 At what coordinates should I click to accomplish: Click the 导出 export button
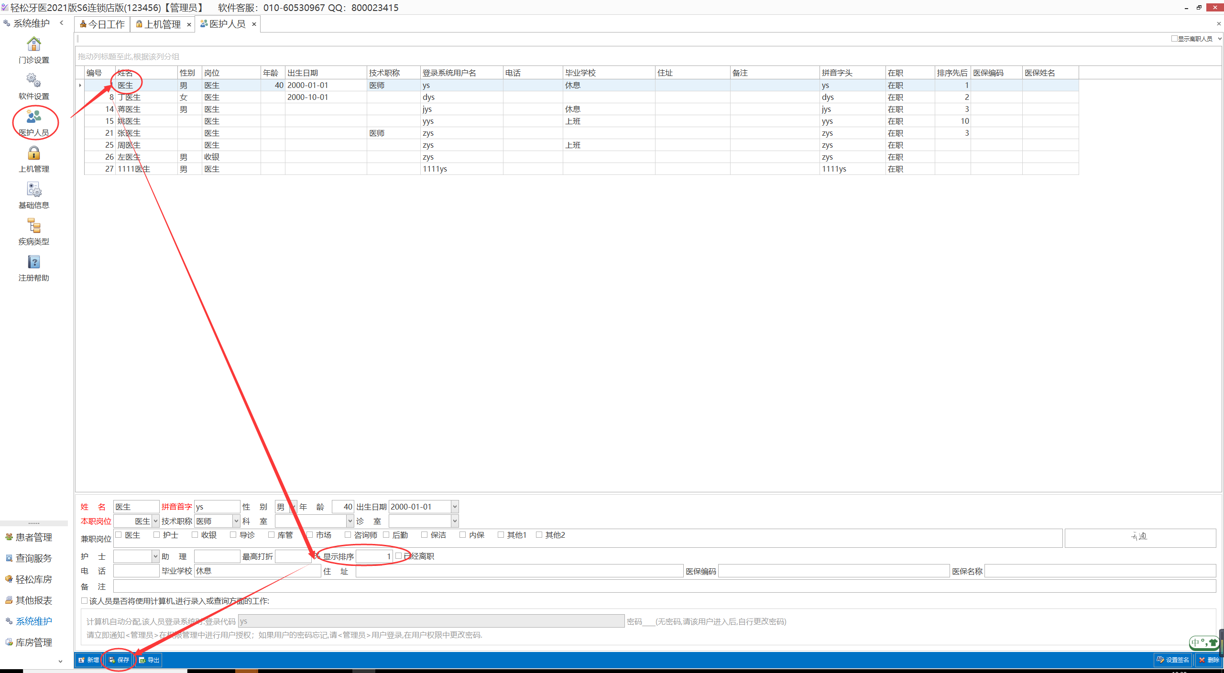[149, 660]
